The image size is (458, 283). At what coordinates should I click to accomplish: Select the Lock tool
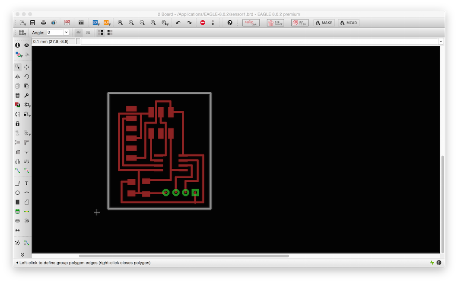18,124
